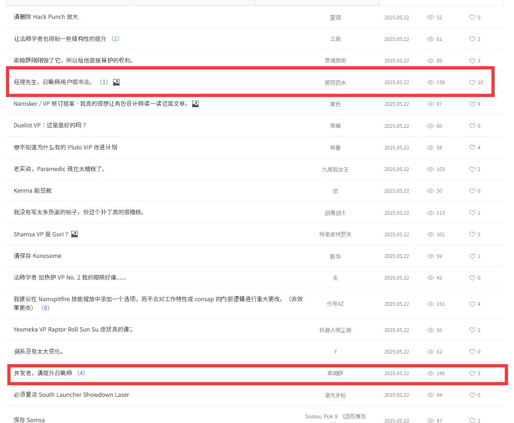Click heart icon on 'Paramedic' row
The width and height of the screenshot is (514, 423).
coord(472,169)
